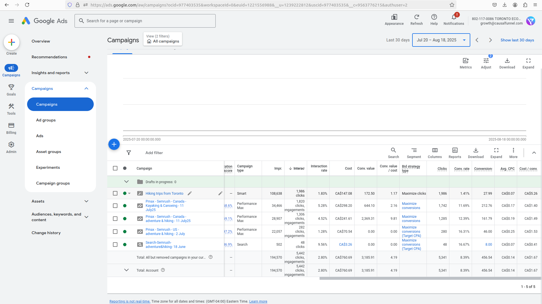Expand Total: Account row
This screenshot has width=542, height=304.
[126, 270]
